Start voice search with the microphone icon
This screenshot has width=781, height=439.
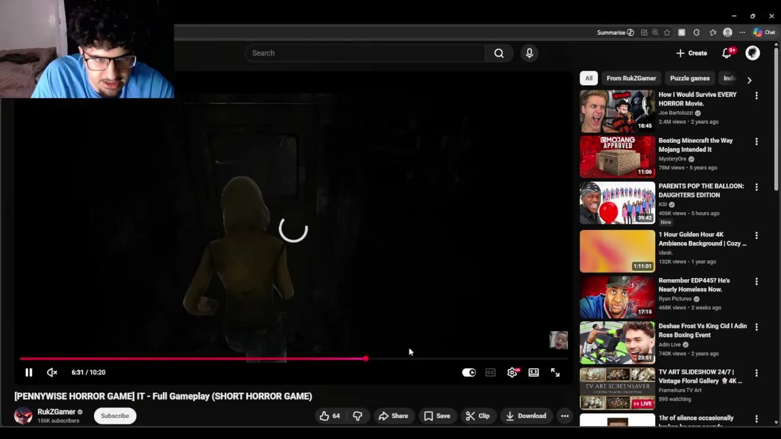[x=530, y=53]
